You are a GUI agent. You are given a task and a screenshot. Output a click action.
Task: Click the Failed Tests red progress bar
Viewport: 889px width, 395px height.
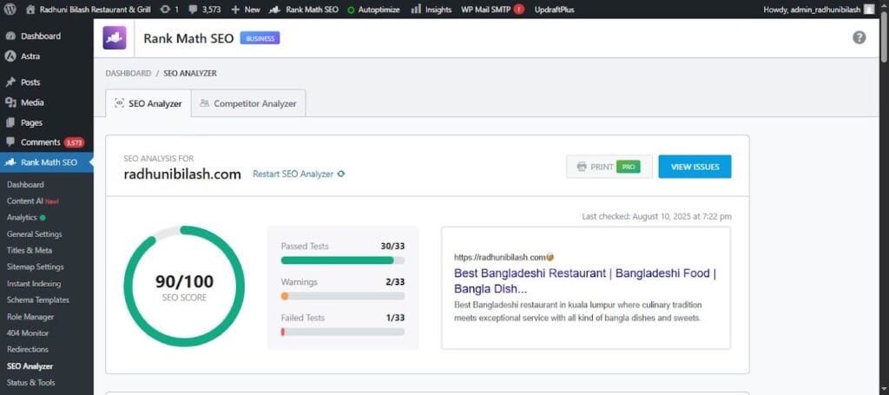pyautogui.click(x=342, y=332)
